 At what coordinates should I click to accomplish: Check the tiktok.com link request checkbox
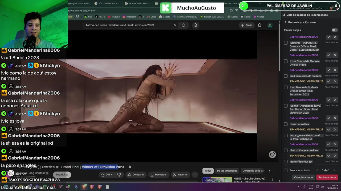[286, 136]
